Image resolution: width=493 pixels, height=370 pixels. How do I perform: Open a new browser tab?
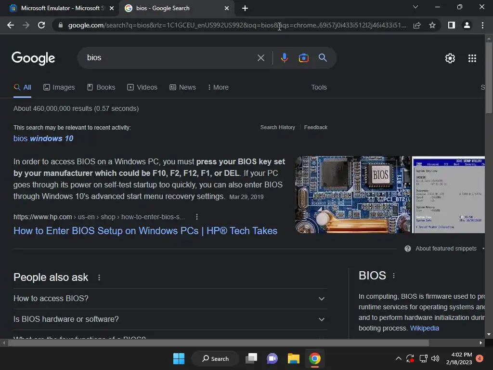pos(245,8)
